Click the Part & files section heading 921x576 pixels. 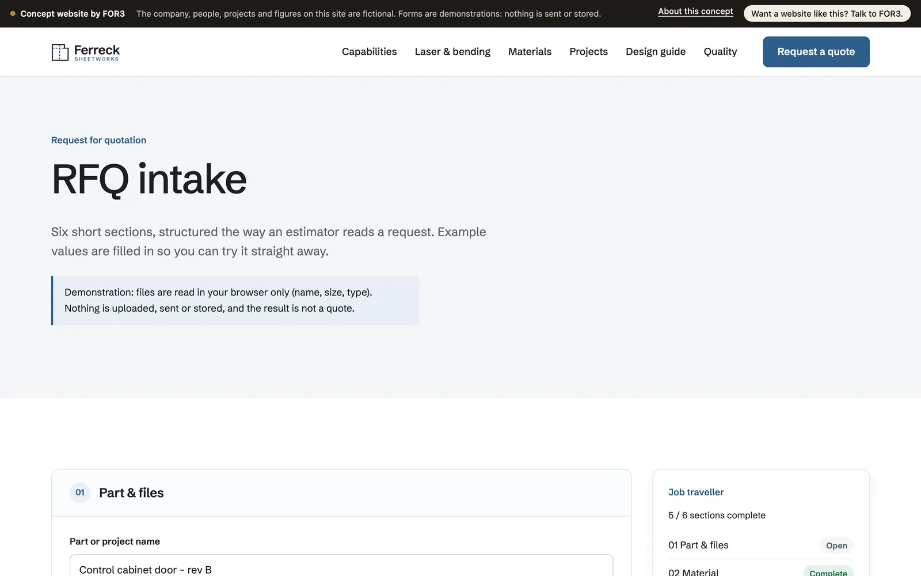131,492
